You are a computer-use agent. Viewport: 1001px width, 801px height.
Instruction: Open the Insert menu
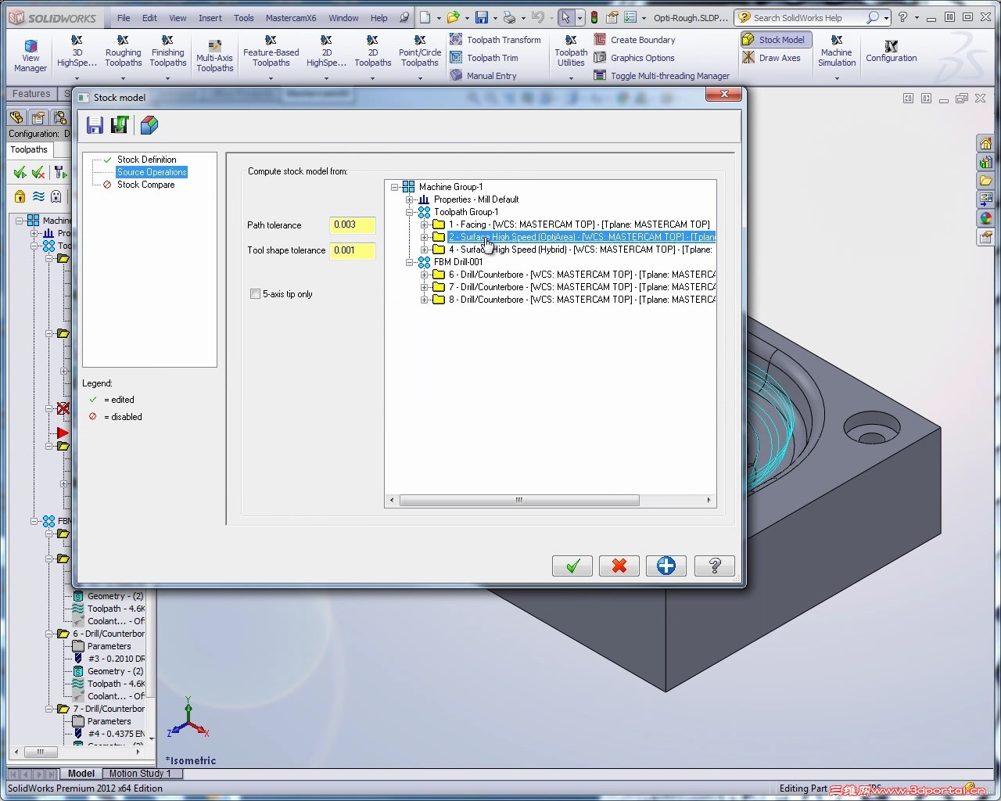click(210, 18)
